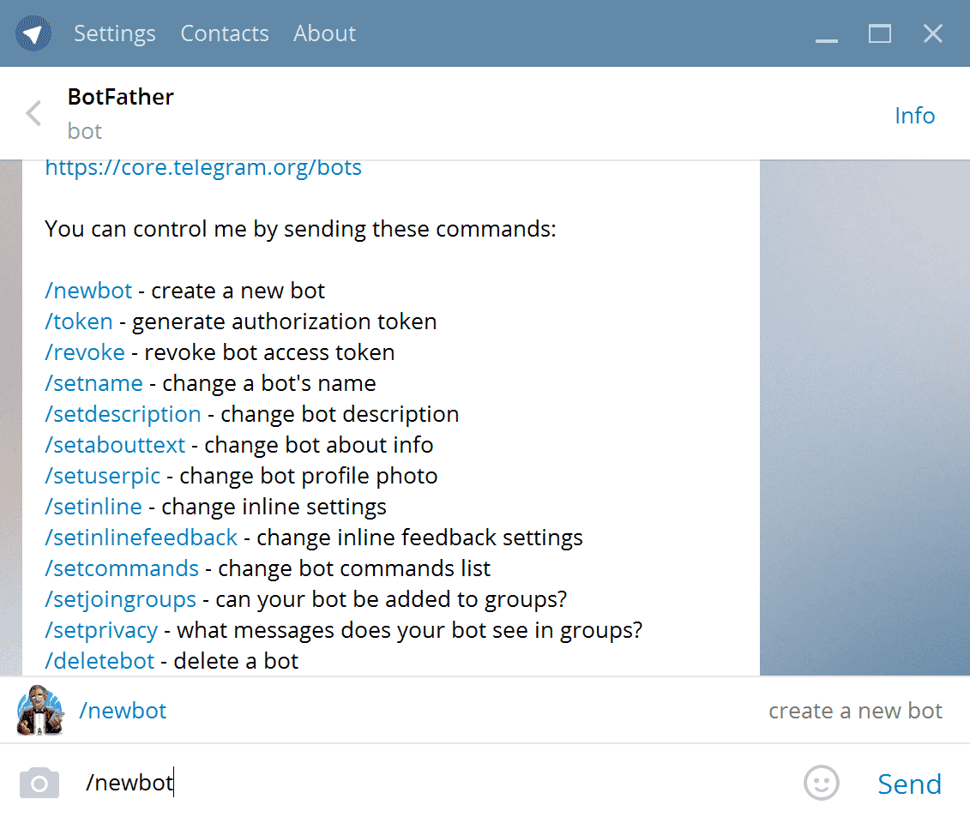The height and width of the screenshot is (823, 970).
Task: Click the BotFather chat title
Action: coord(121,97)
